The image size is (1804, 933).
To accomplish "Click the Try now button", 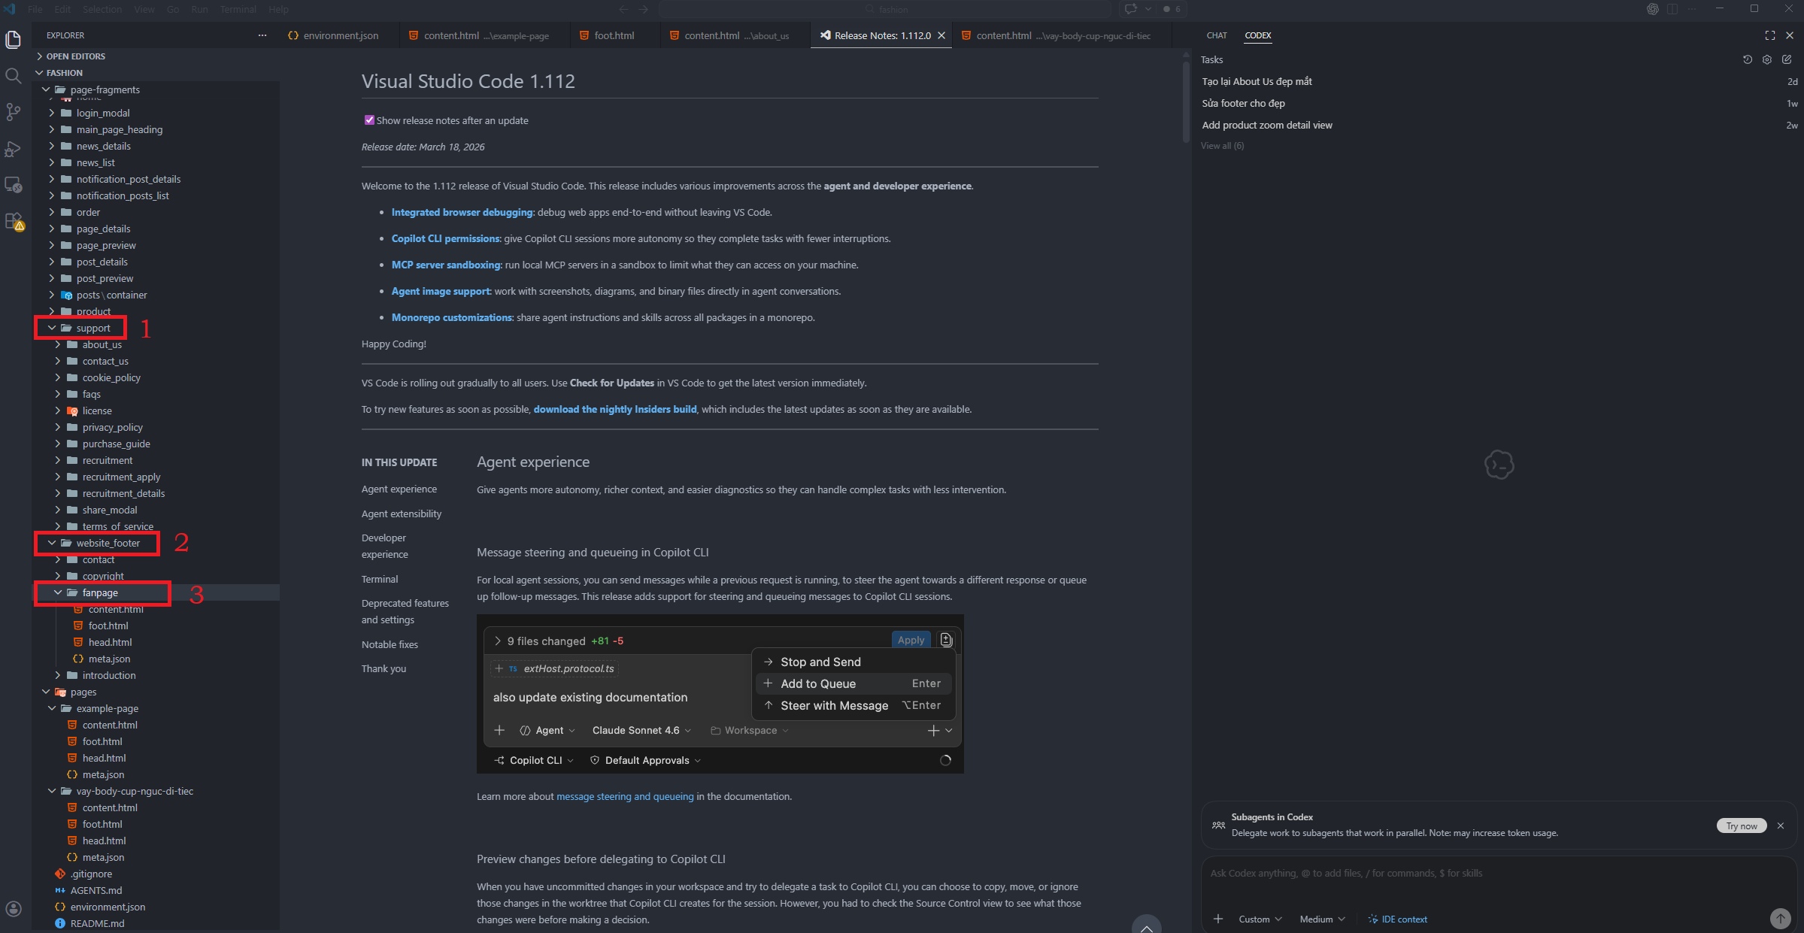I will pos(1741,825).
